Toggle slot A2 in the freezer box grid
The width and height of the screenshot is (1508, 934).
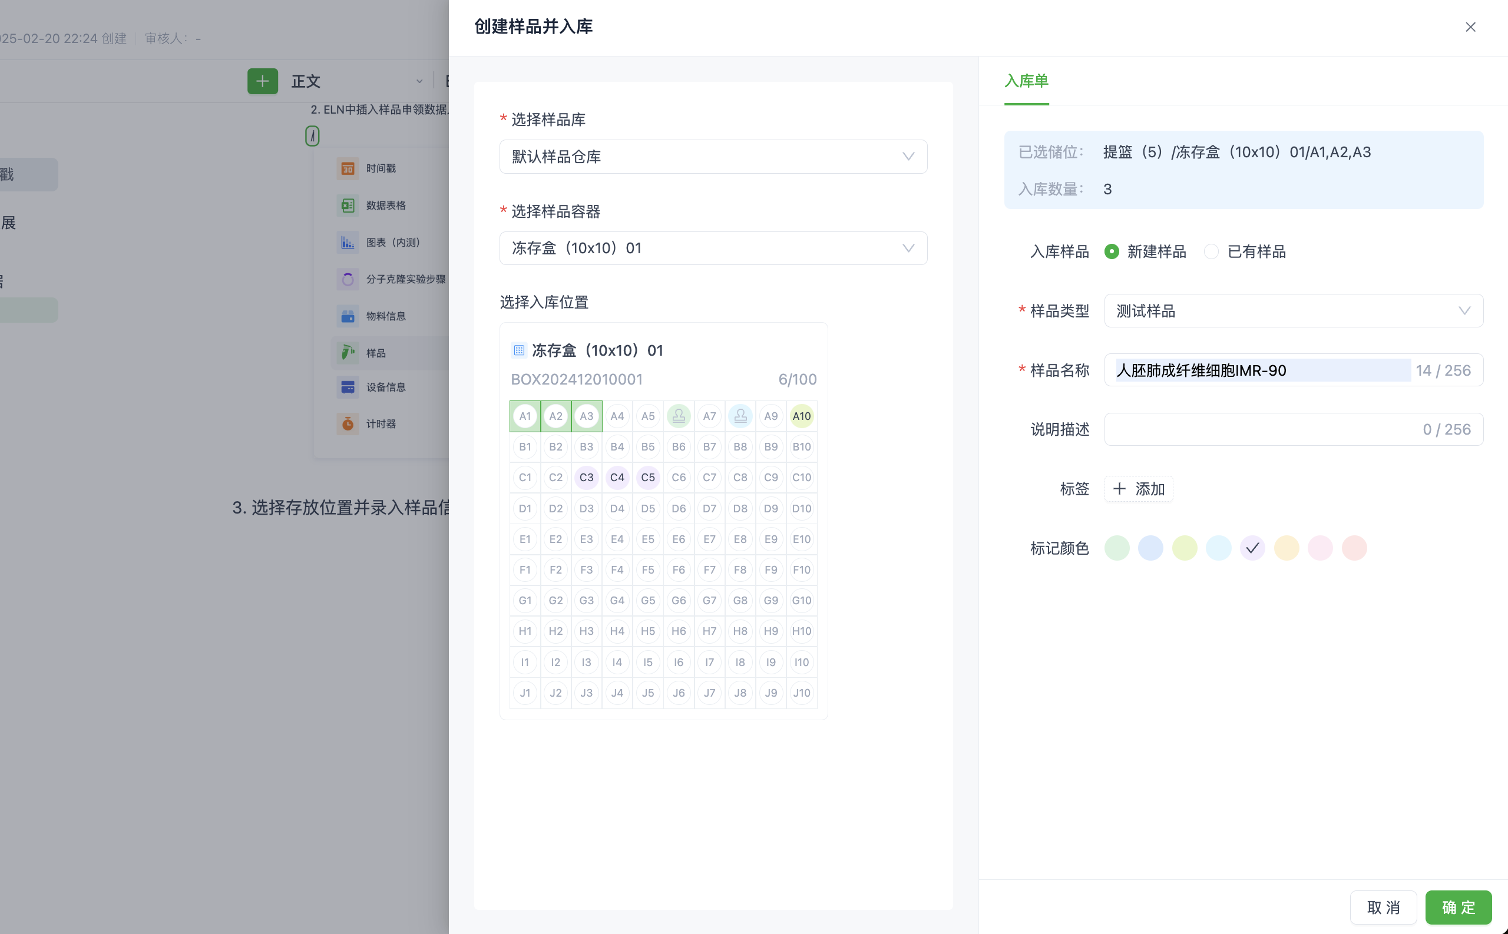coord(555,416)
